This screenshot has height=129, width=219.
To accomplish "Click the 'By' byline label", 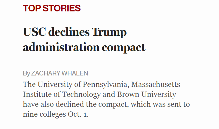I will pos(26,73).
